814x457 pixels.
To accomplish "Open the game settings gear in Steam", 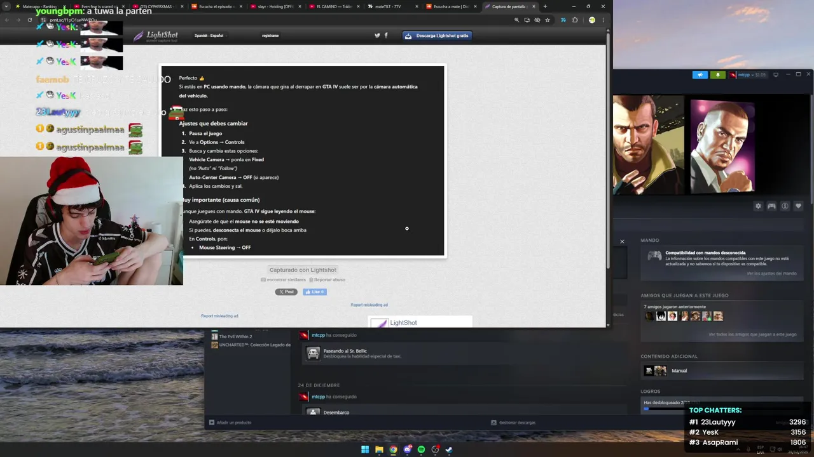I will coord(758,206).
